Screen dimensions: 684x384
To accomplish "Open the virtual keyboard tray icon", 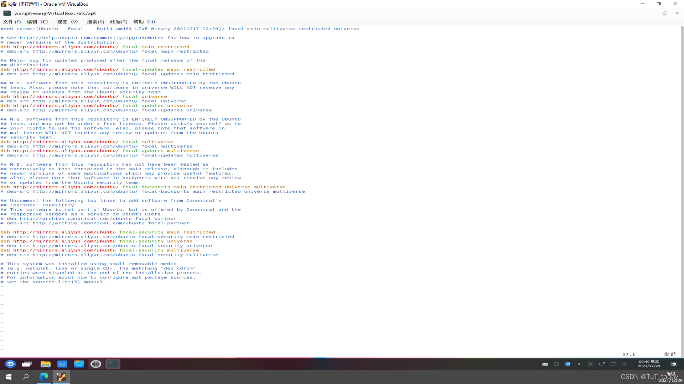I will click(x=545, y=364).
